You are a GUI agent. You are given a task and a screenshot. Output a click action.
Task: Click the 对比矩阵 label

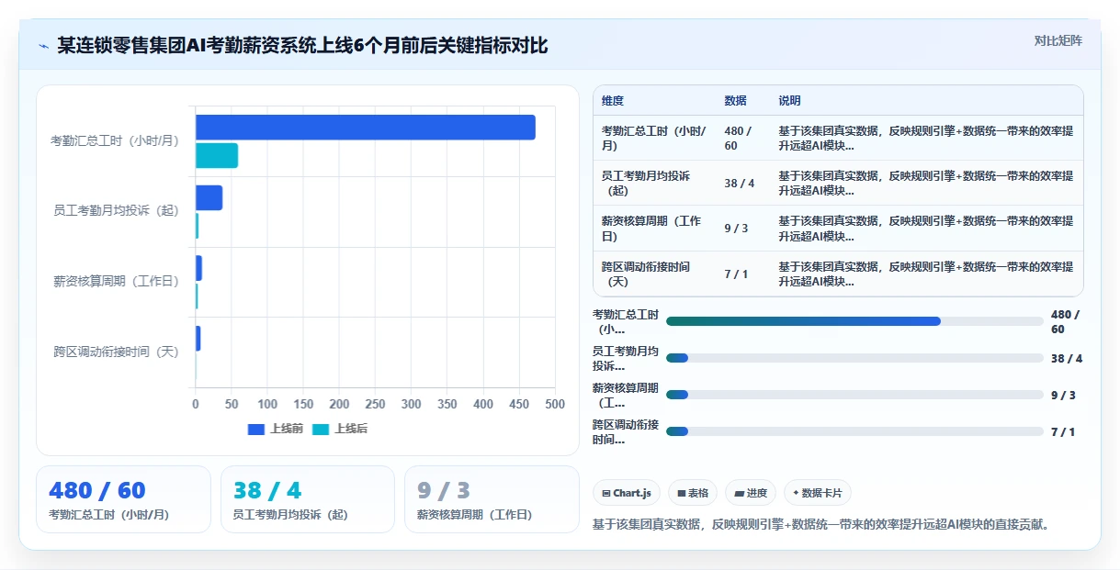pyautogui.click(x=1058, y=40)
